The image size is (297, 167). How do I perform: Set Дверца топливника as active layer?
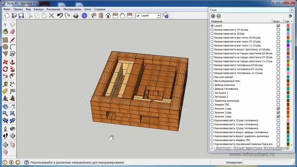[x=212, y=89]
